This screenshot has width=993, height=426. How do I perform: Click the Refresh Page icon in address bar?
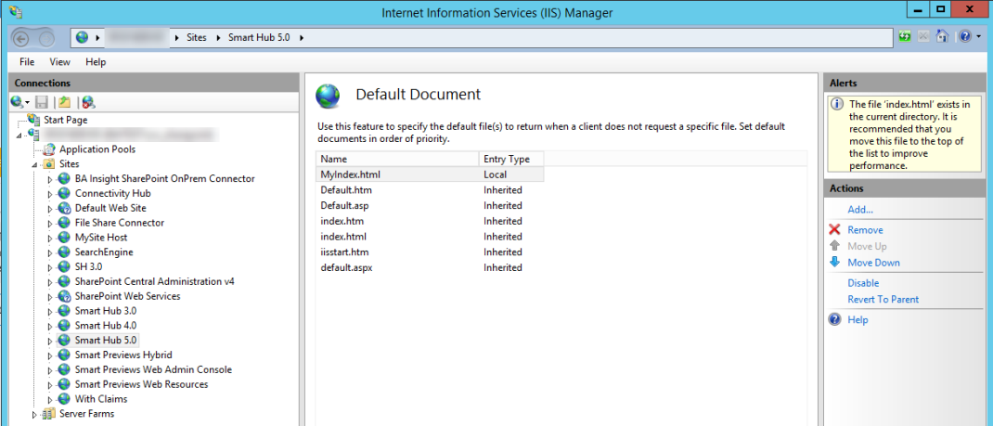click(x=905, y=37)
